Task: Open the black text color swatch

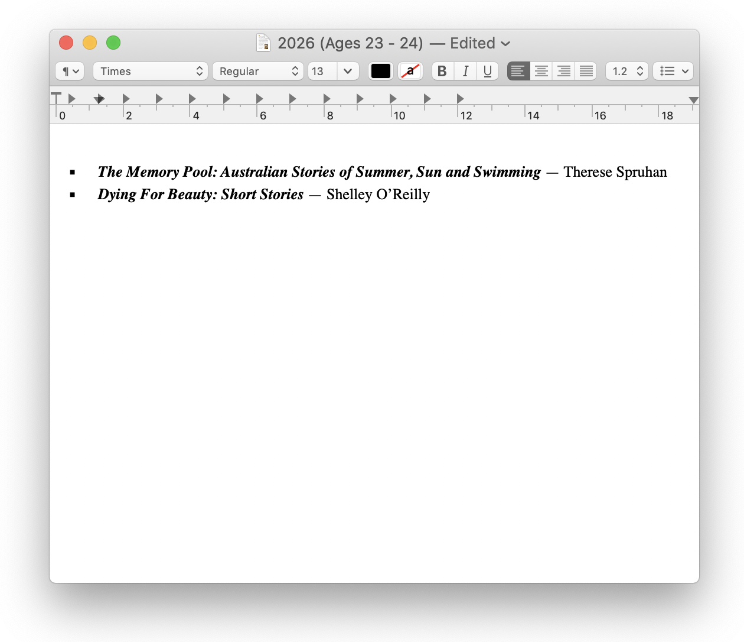Action: (381, 71)
